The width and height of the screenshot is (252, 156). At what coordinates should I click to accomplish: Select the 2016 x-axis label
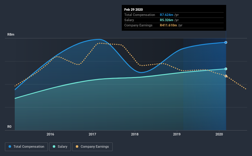click(x=50, y=134)
